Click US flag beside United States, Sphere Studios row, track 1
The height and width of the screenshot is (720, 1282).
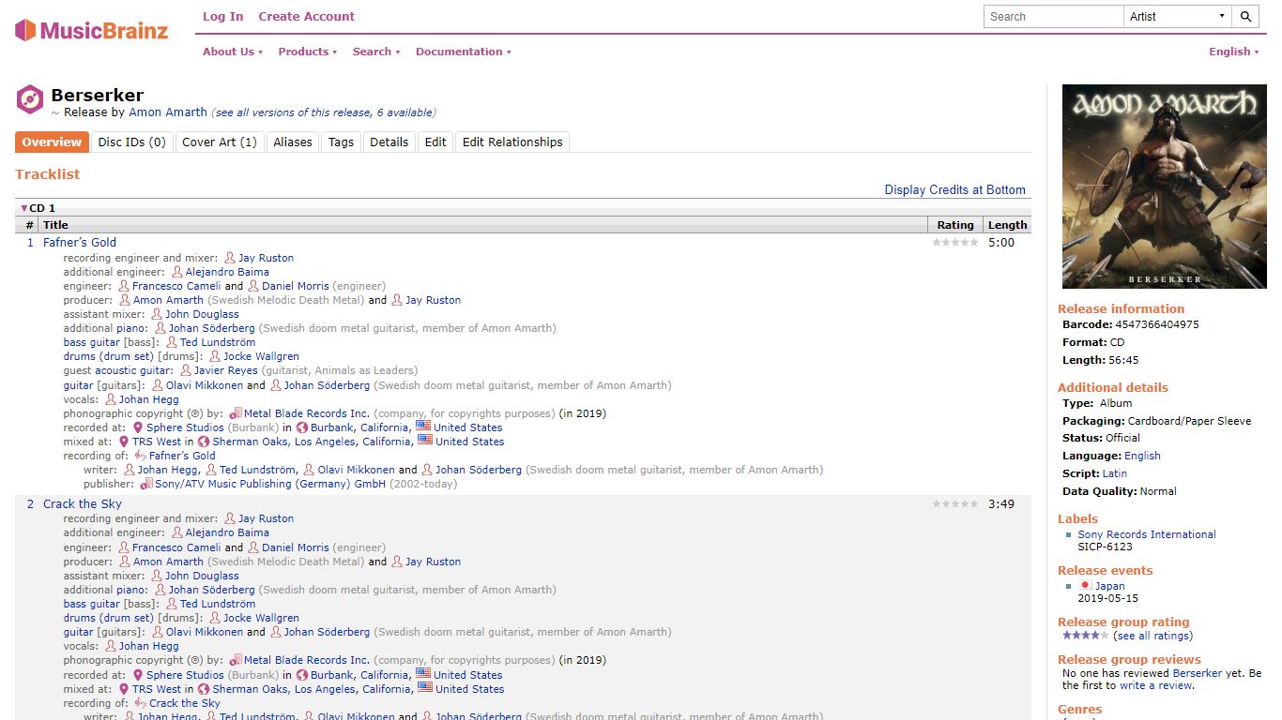(423, 427)
